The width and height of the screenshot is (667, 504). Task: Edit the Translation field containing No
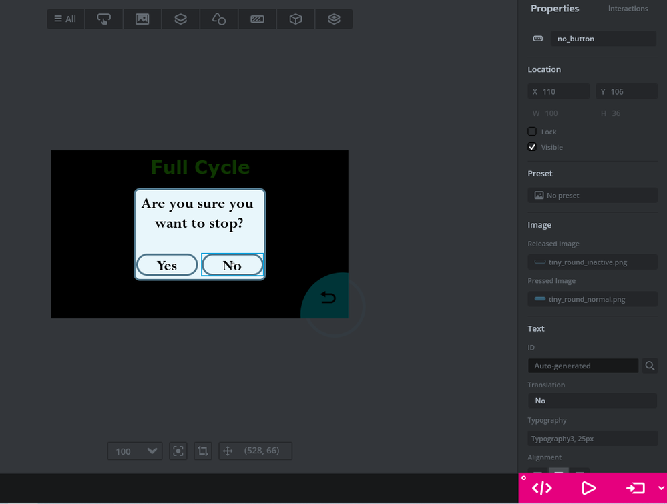(593, 401)
